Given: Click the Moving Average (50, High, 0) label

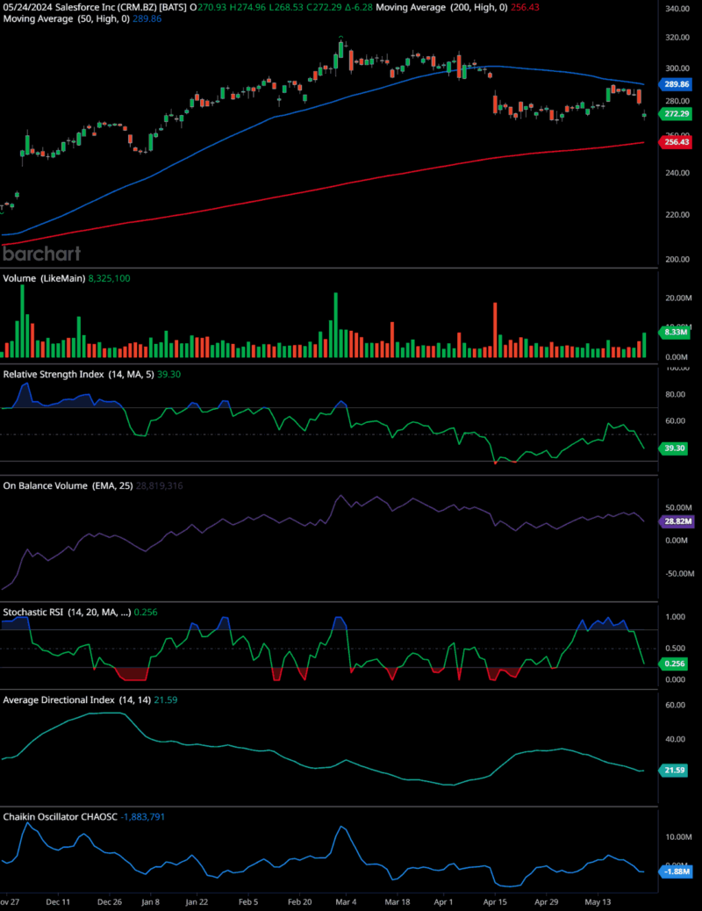Looking at the screenshot, I should click(x=66, y=18).
